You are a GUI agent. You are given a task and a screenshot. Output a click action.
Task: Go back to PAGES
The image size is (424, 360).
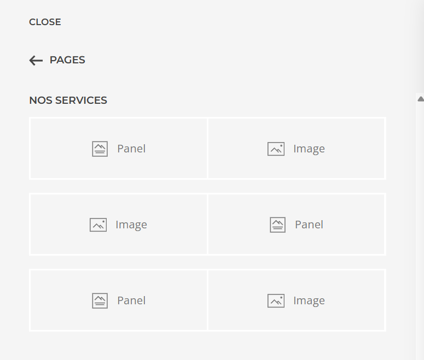pyautogui.click(x=67, y=60)
